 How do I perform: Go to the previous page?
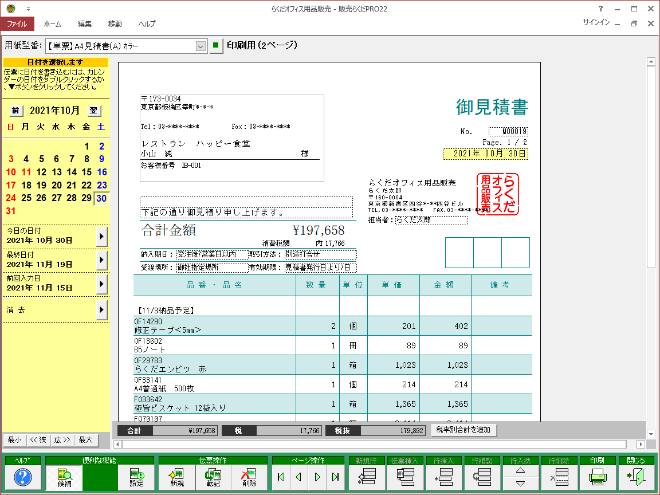point(299,477)
